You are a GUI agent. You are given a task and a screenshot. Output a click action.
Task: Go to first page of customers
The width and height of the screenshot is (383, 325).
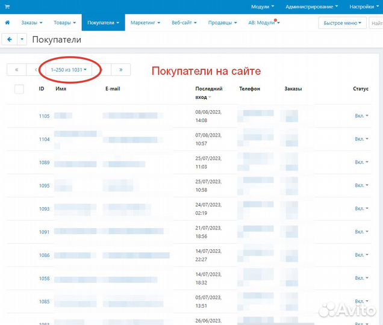[x=17, y=70]
